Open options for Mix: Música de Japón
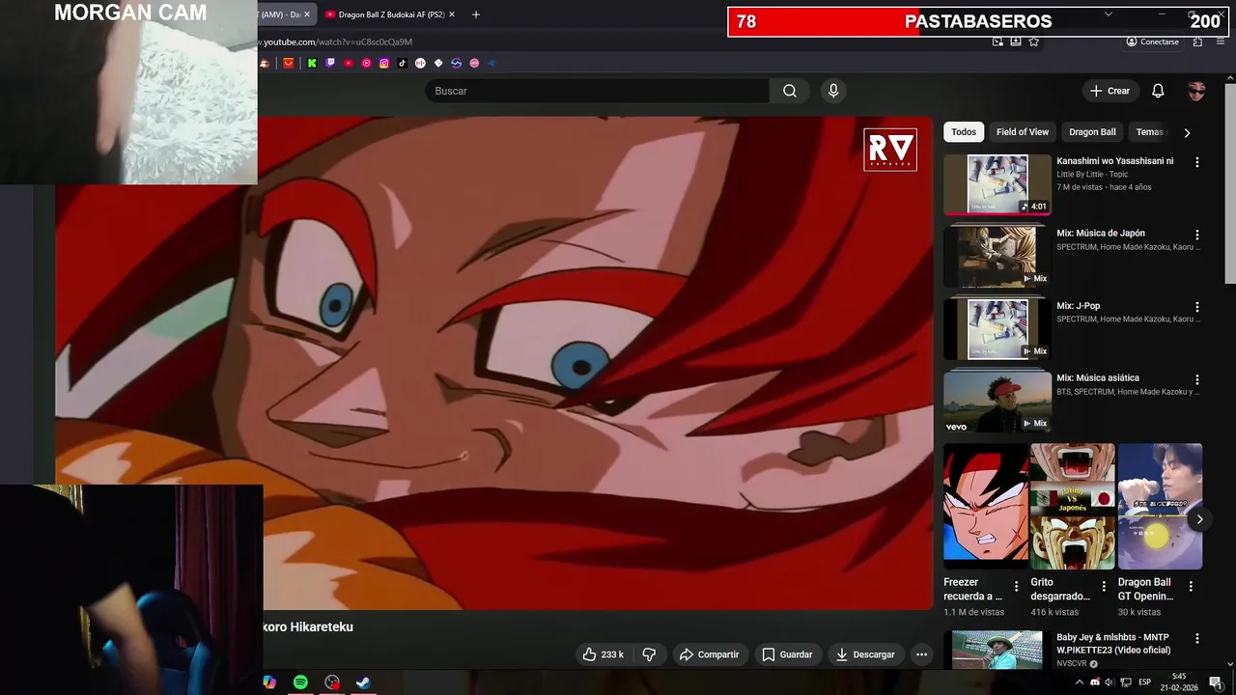The height and width of the screenshot is (695, 1236). coord(1197,235)
